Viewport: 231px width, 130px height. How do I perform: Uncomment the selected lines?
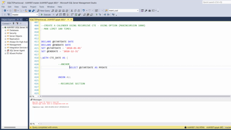point(100,14)
